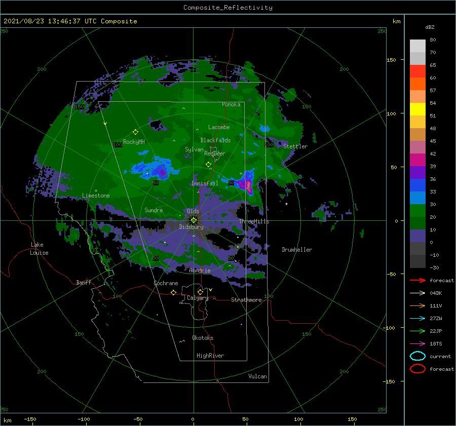Click the Cochrane label

click(166, 283)
